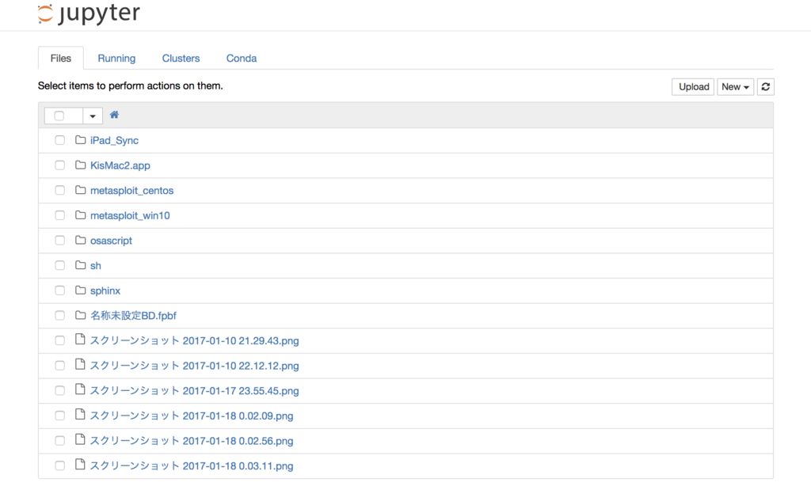Open the New dropdown menu

coord(735,87)
